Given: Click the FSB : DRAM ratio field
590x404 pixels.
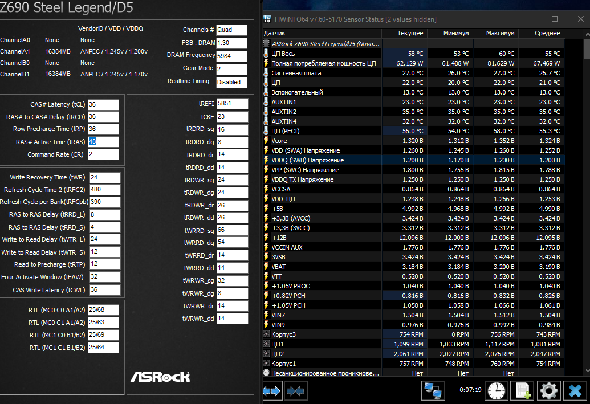Looking at the screenshot, I should click(x=232, y=43).
